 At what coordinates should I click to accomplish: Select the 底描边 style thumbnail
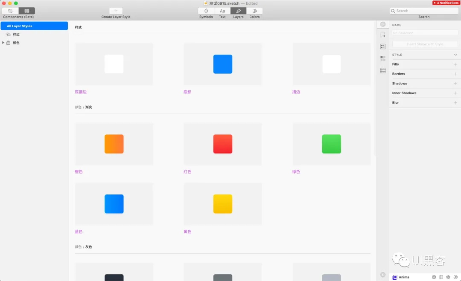tap(114, 64)
